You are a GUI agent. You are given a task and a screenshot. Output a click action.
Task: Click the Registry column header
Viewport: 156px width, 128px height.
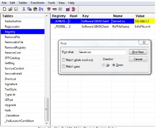pos(59,16)
